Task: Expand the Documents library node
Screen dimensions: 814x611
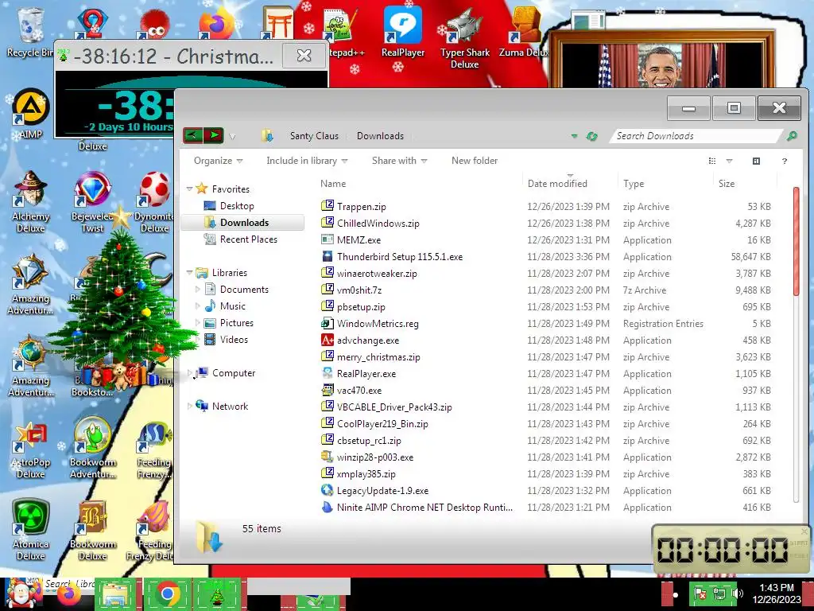Action: (x=197, y=290)
